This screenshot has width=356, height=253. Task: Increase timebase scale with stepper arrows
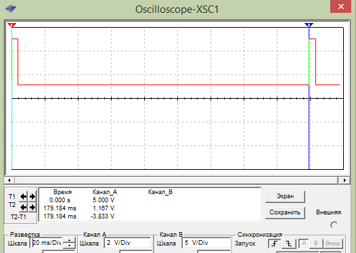(69, 240)
